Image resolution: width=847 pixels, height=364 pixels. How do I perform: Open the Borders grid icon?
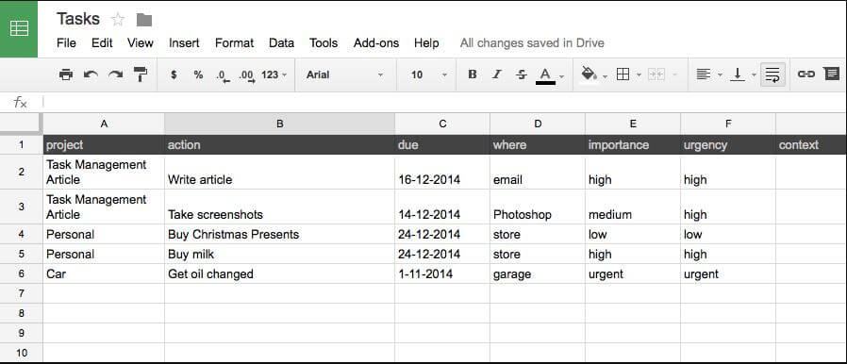[x=623, y=74]
